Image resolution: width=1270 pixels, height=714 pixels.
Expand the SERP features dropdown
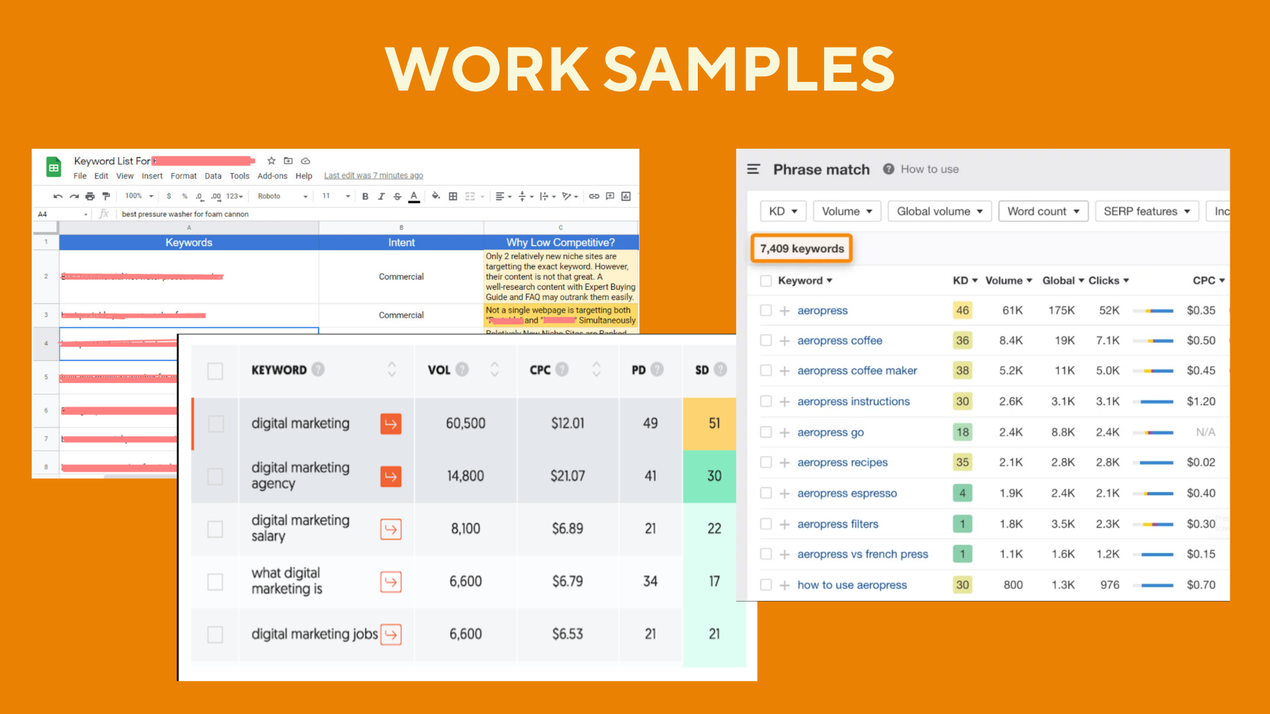[x=1146, y=212]
